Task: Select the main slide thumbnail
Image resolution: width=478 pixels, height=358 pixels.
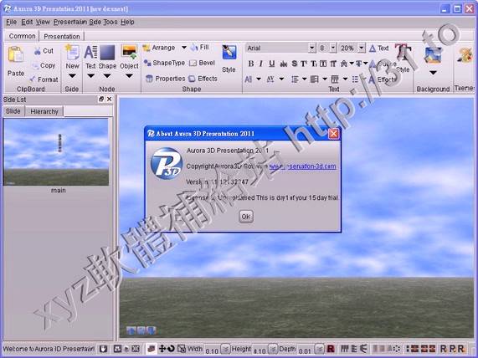Action: [56, 152]
